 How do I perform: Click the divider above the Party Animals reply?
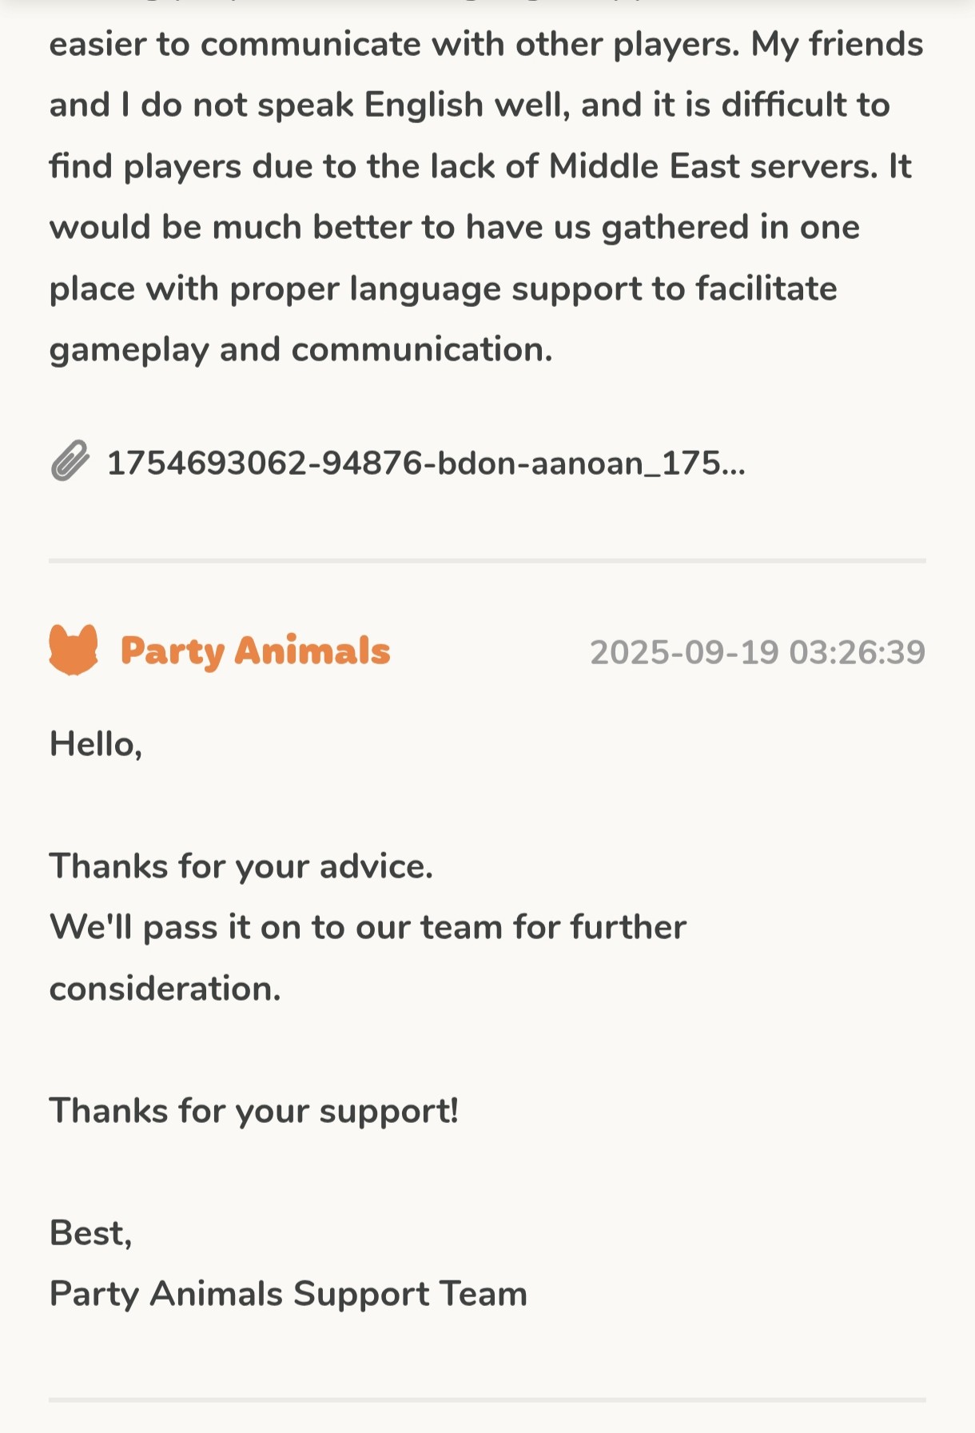pos(487,561)
